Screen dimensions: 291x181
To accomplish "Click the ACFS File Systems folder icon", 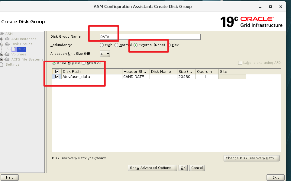I will click(8, 59).
